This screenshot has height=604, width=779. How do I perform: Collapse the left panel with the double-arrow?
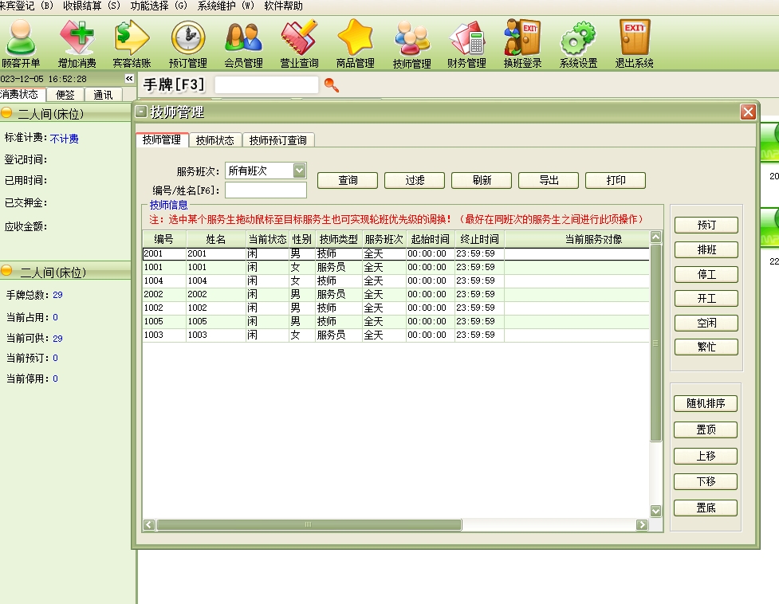(x=129, y=79)
